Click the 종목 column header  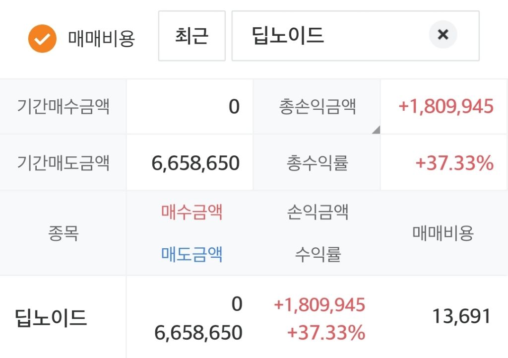(x=63, y=233)
